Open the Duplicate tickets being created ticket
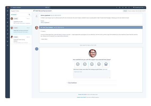 (x=21, y=40)
